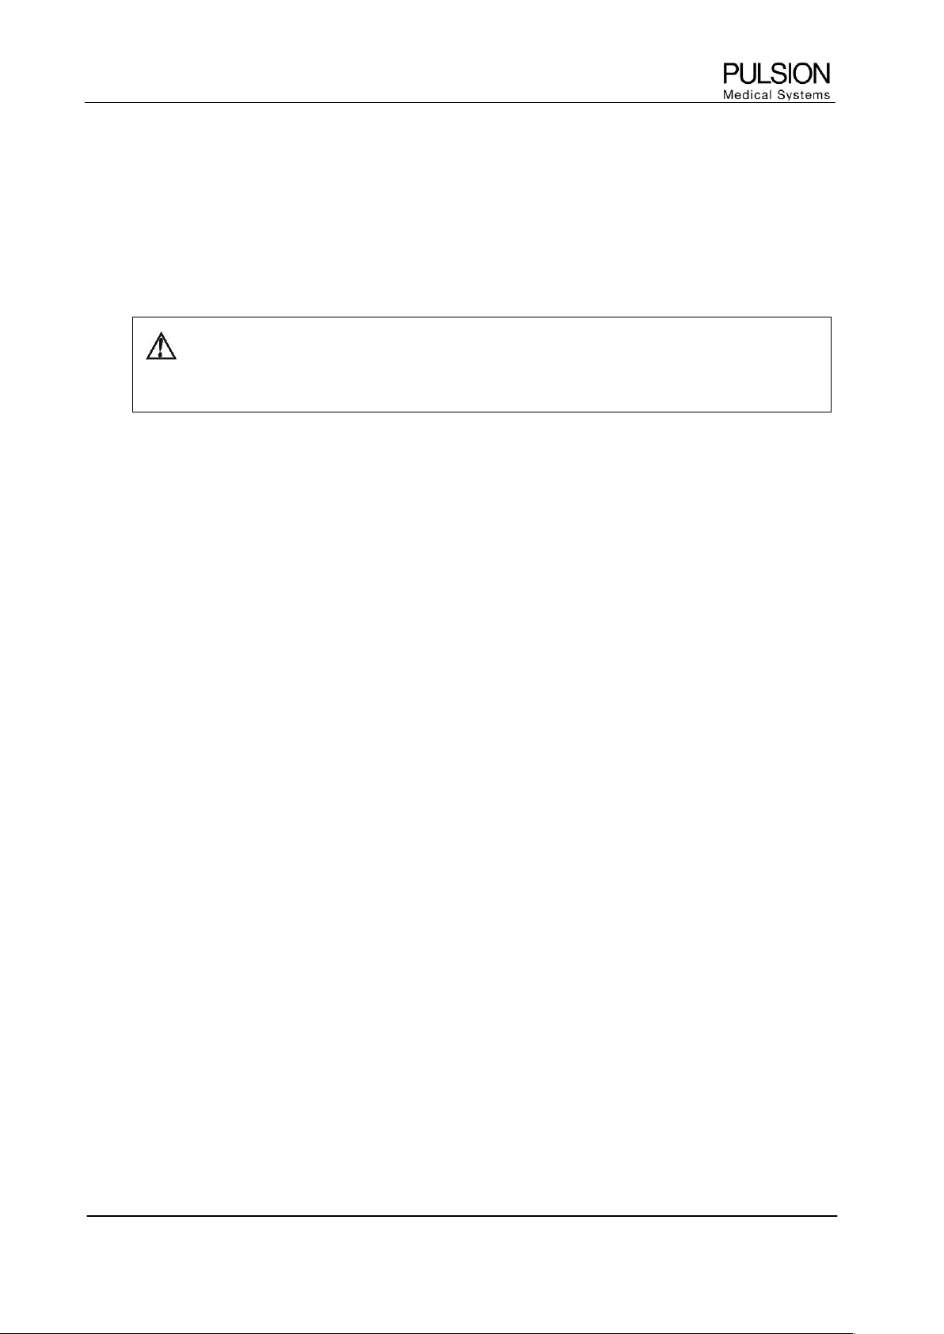Click the warning triangle icon
Viewport: 944px width, 1334px height.
162,346
